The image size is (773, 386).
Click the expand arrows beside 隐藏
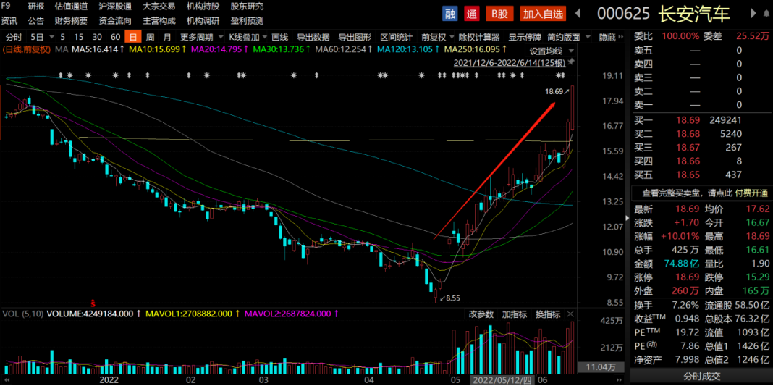point(624,37)
